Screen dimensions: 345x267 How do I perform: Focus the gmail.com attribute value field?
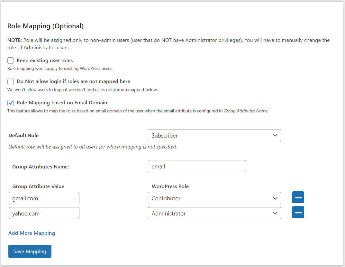[44, 198]
